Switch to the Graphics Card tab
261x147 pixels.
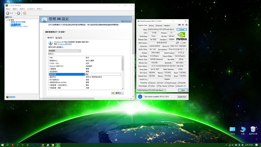click(x=142, y=25)
